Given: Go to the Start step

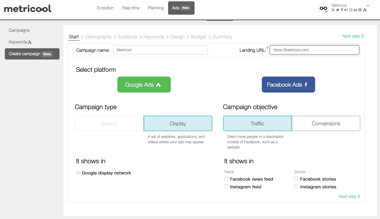Looking at the screenshot, I should (74, 37).
